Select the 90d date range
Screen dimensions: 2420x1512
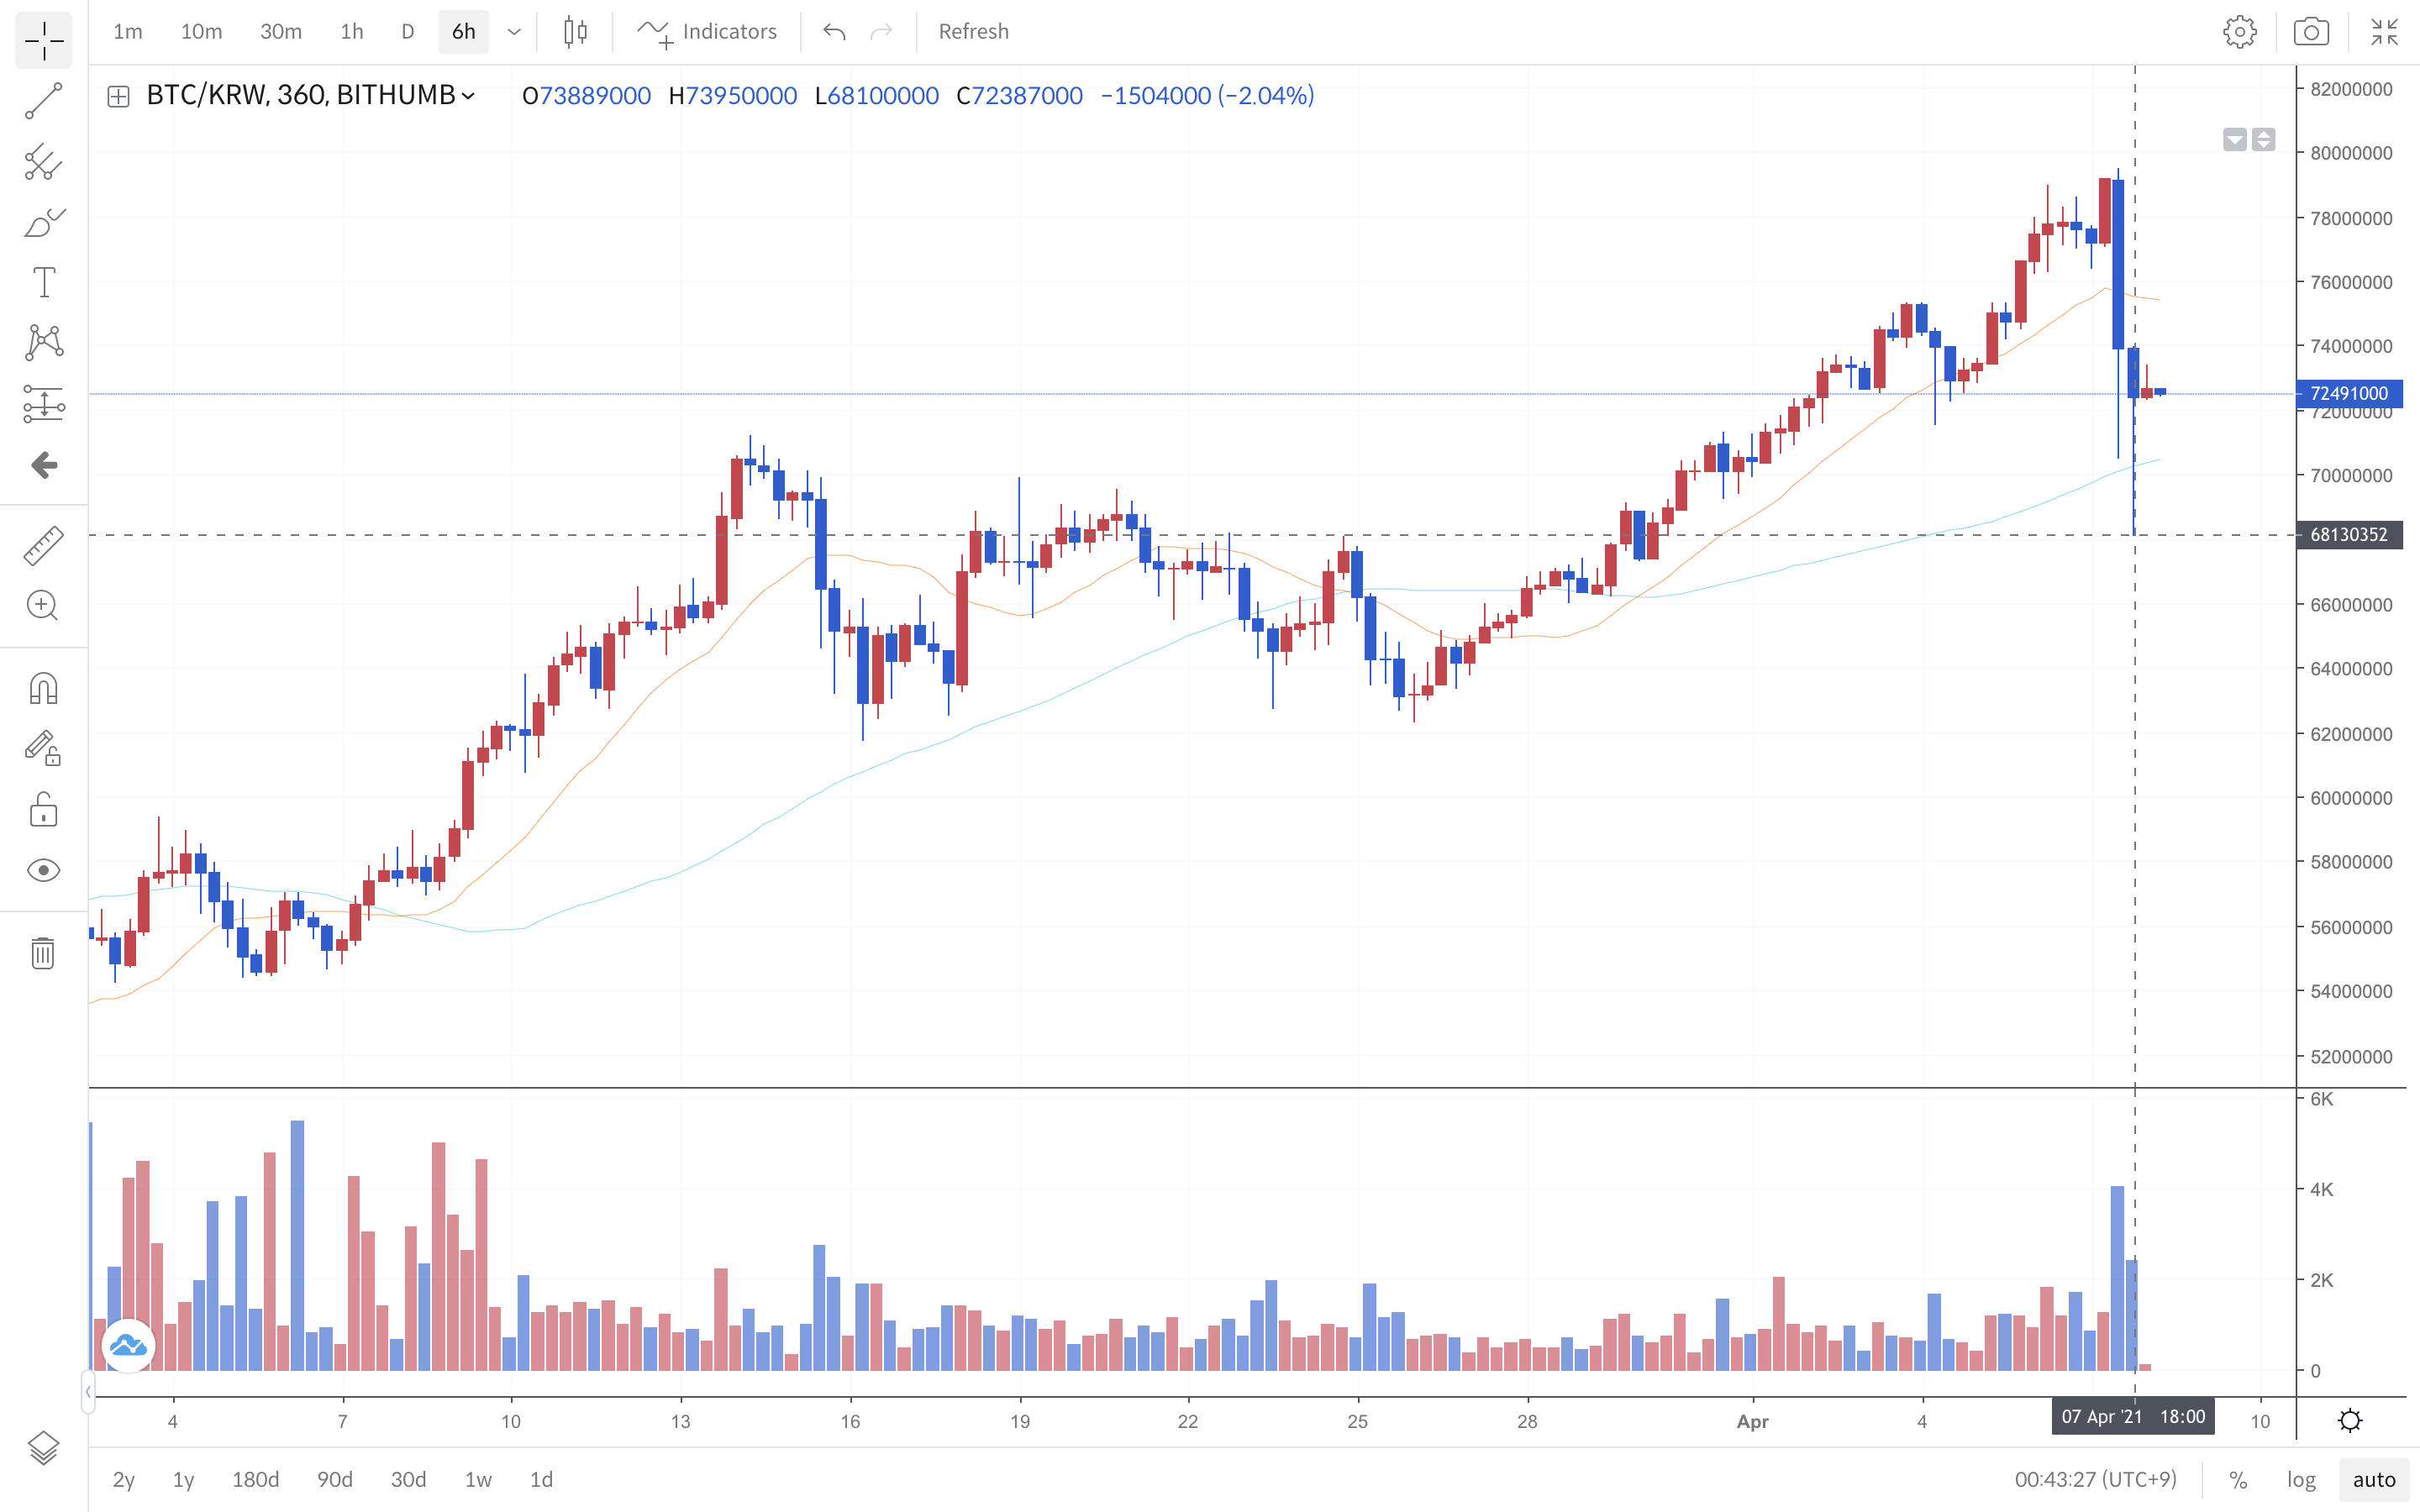tap(335, 1479)
